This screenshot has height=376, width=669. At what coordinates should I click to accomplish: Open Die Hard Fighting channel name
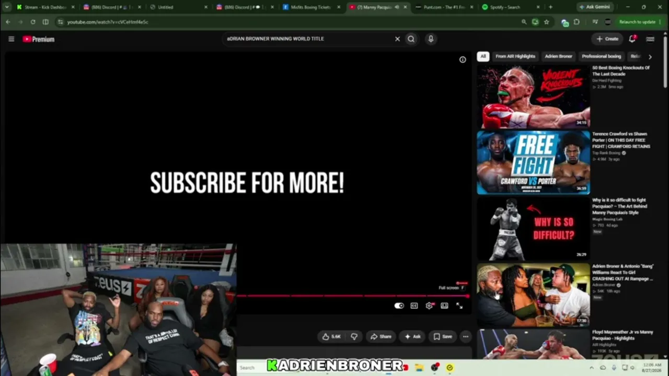point(607,80)
